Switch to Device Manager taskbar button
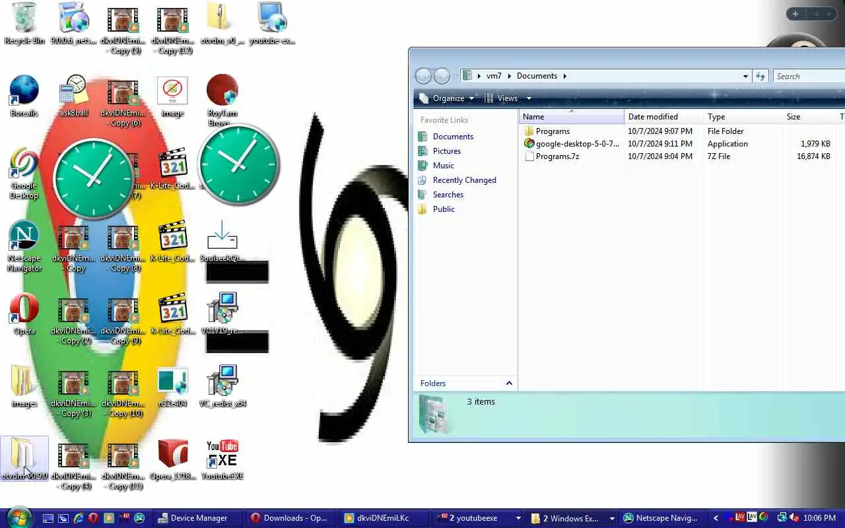Screen dimensions: 845x528 (x=198, y=518)
